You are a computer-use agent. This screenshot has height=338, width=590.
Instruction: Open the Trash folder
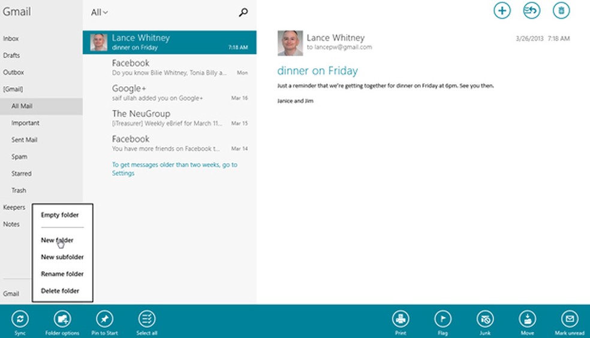(x=19, y=190)
